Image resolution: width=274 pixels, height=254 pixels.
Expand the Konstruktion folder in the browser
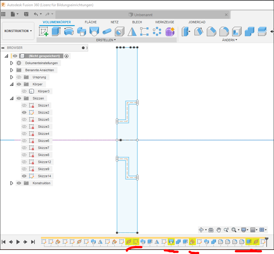tap(11, 183)
